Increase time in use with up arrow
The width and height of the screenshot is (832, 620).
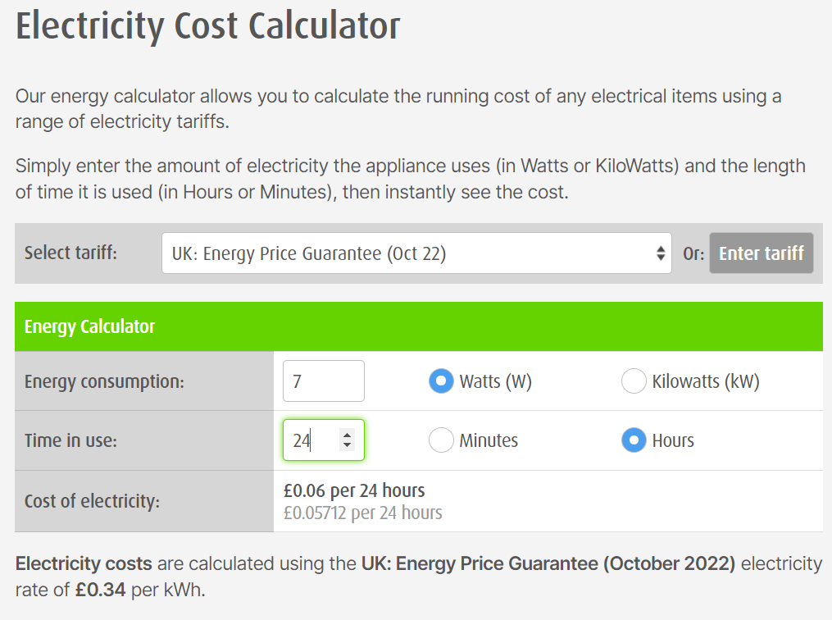pos(347,435)
